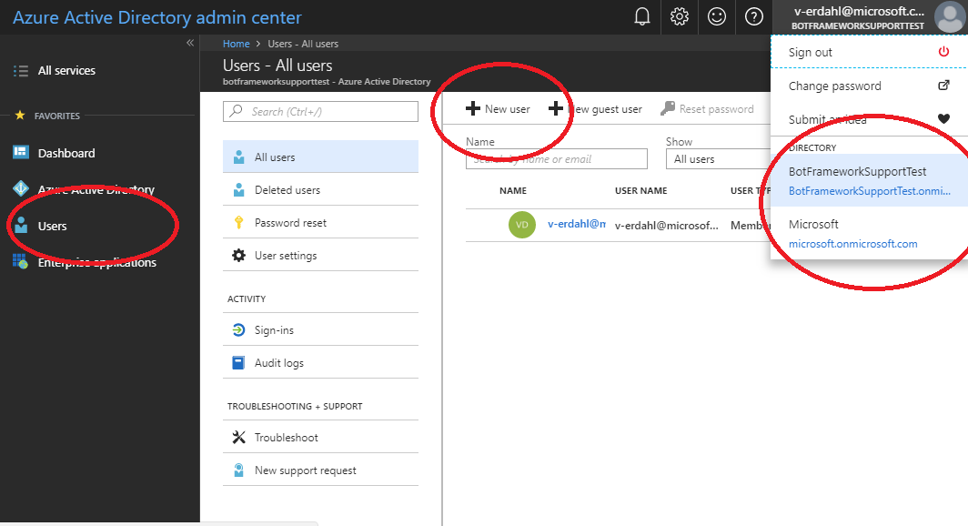Click the New user button
Viewport: 968px width, 526px height.
coord(497,107)
